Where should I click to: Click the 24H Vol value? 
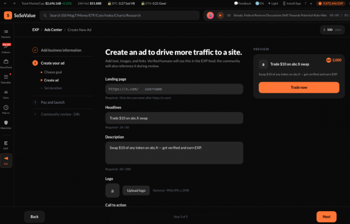pos(96,3)
